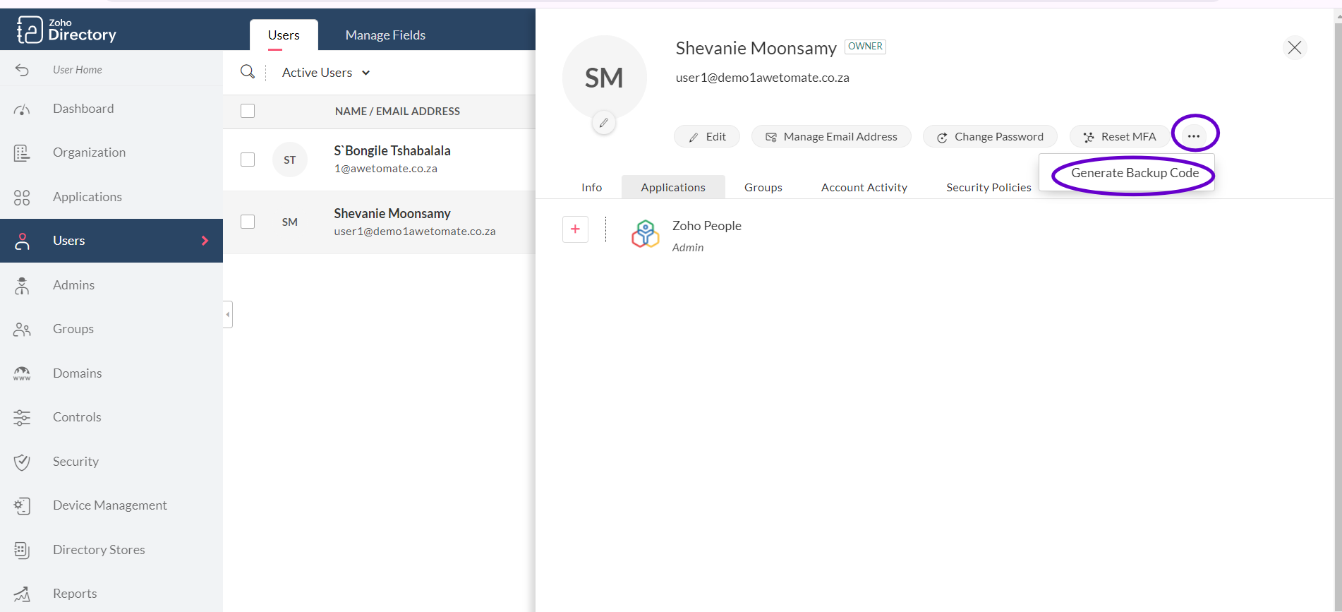This screenshot has width=1342, height=612.
Task: Click the Domains www icon
Action: 22,373
